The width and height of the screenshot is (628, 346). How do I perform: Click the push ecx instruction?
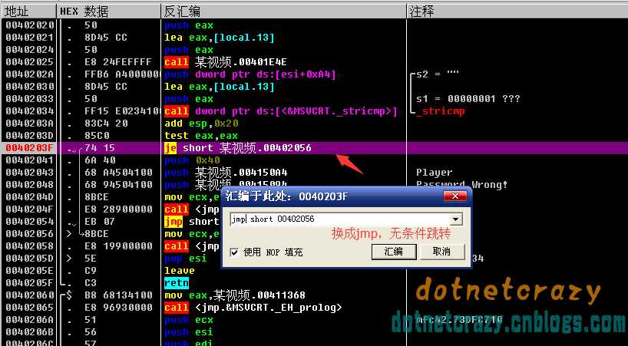pos(189,320)
